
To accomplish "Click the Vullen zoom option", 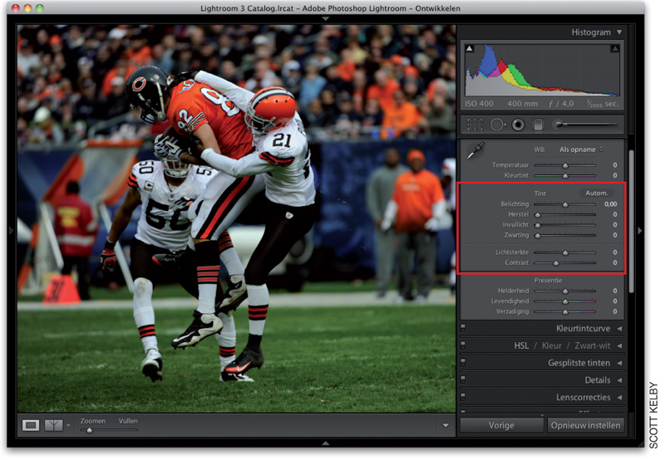I will 128,421.
